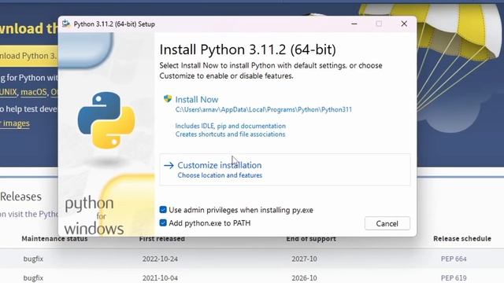Open the UNIX link on webpage
Viewport: 504px width, 283px height.
pos(9,93)
